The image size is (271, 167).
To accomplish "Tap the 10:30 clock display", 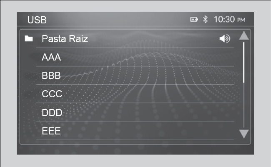I will [x=225, y=20].
